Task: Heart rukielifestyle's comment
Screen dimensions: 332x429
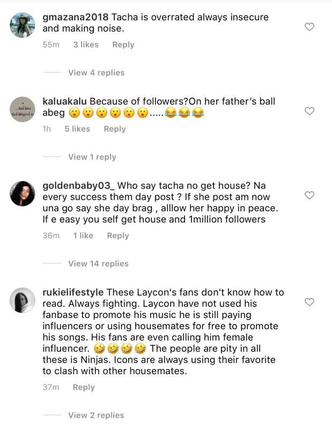Action: (309, 302)
